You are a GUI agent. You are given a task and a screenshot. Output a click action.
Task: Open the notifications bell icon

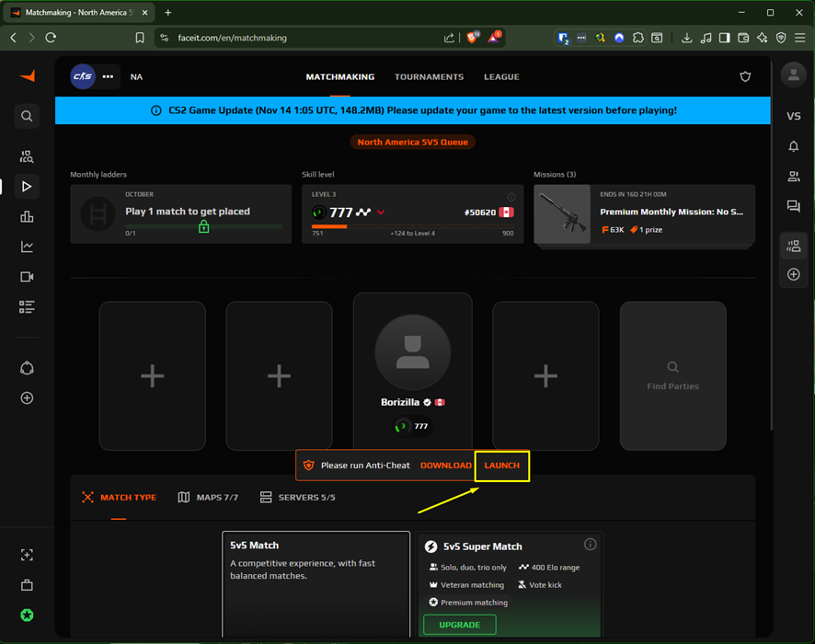click(x=793, y=145)
